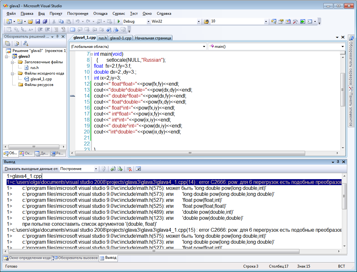This screenshot has height=272, width=357.
Task: Close the Вывод output panel
Action: pyautogui.click(x=343, y=161)
